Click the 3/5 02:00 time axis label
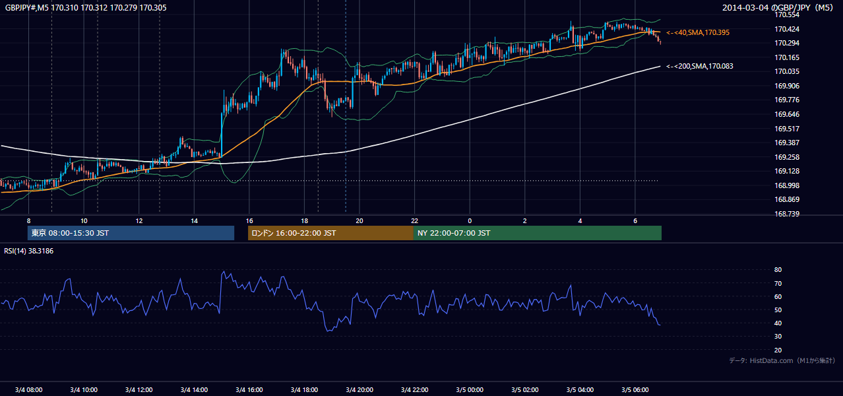Image resolution: width=843 pixels, height=396 pixels. [x=525, y=389]
